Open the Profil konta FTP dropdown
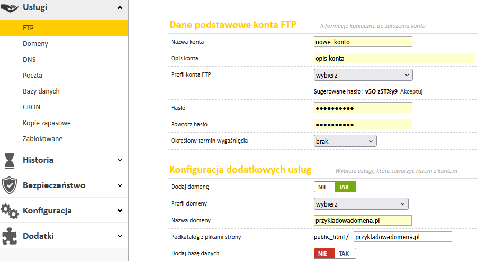478x261 pixels. point(363,75)
